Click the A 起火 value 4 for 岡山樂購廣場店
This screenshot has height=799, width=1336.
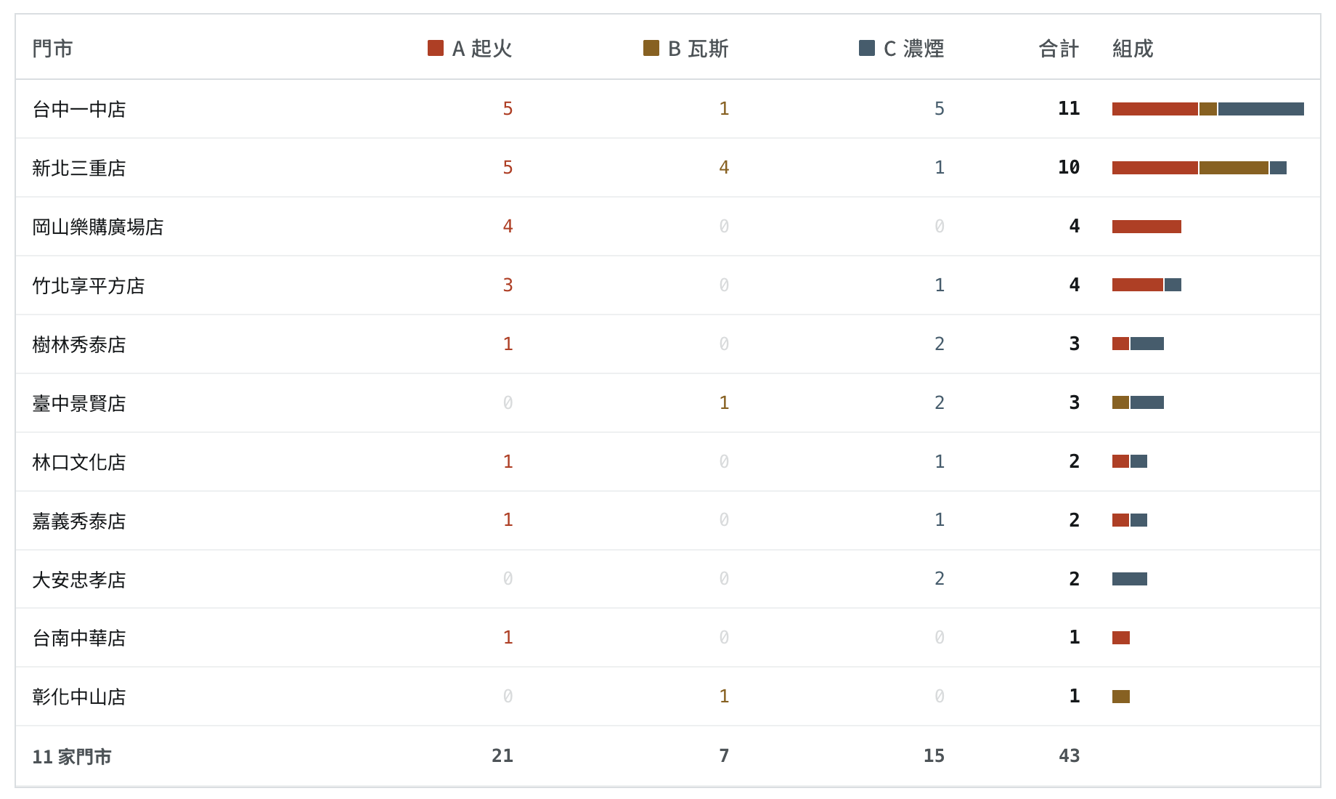(x=508, y=226)
